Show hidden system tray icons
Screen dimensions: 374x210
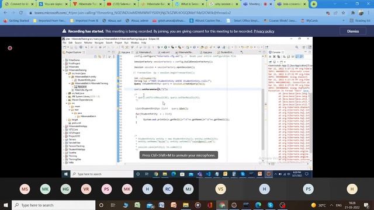(331, 205)
